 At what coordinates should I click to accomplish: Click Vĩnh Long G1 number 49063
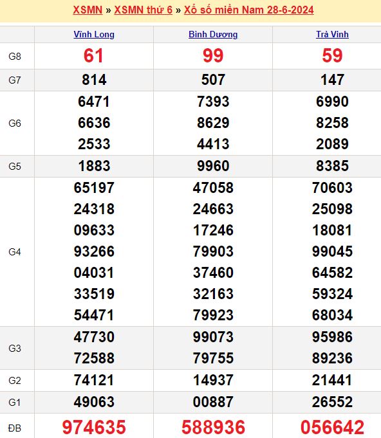[x=94, y=402]
